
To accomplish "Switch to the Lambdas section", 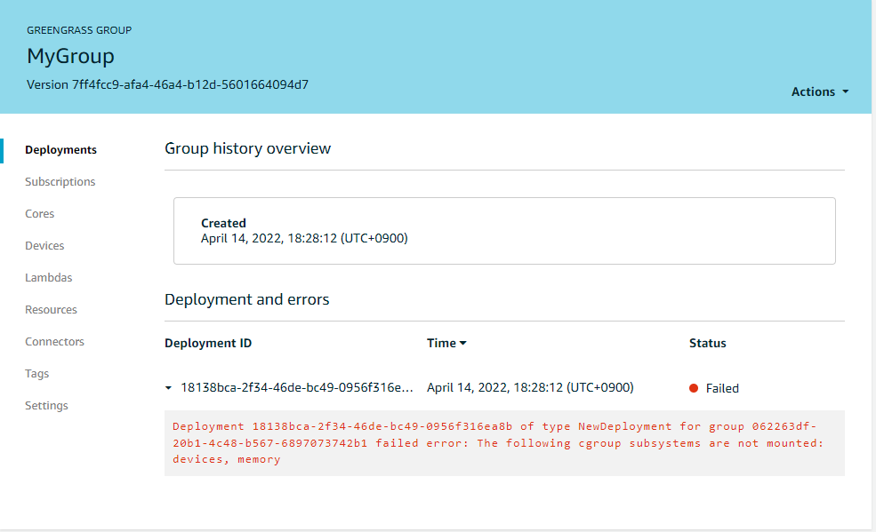I will 49,277.
